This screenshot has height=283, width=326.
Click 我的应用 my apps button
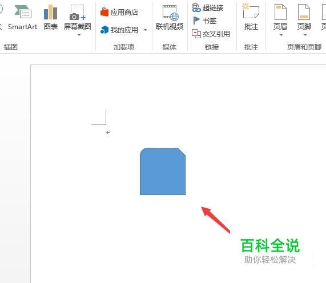point(119,30)
